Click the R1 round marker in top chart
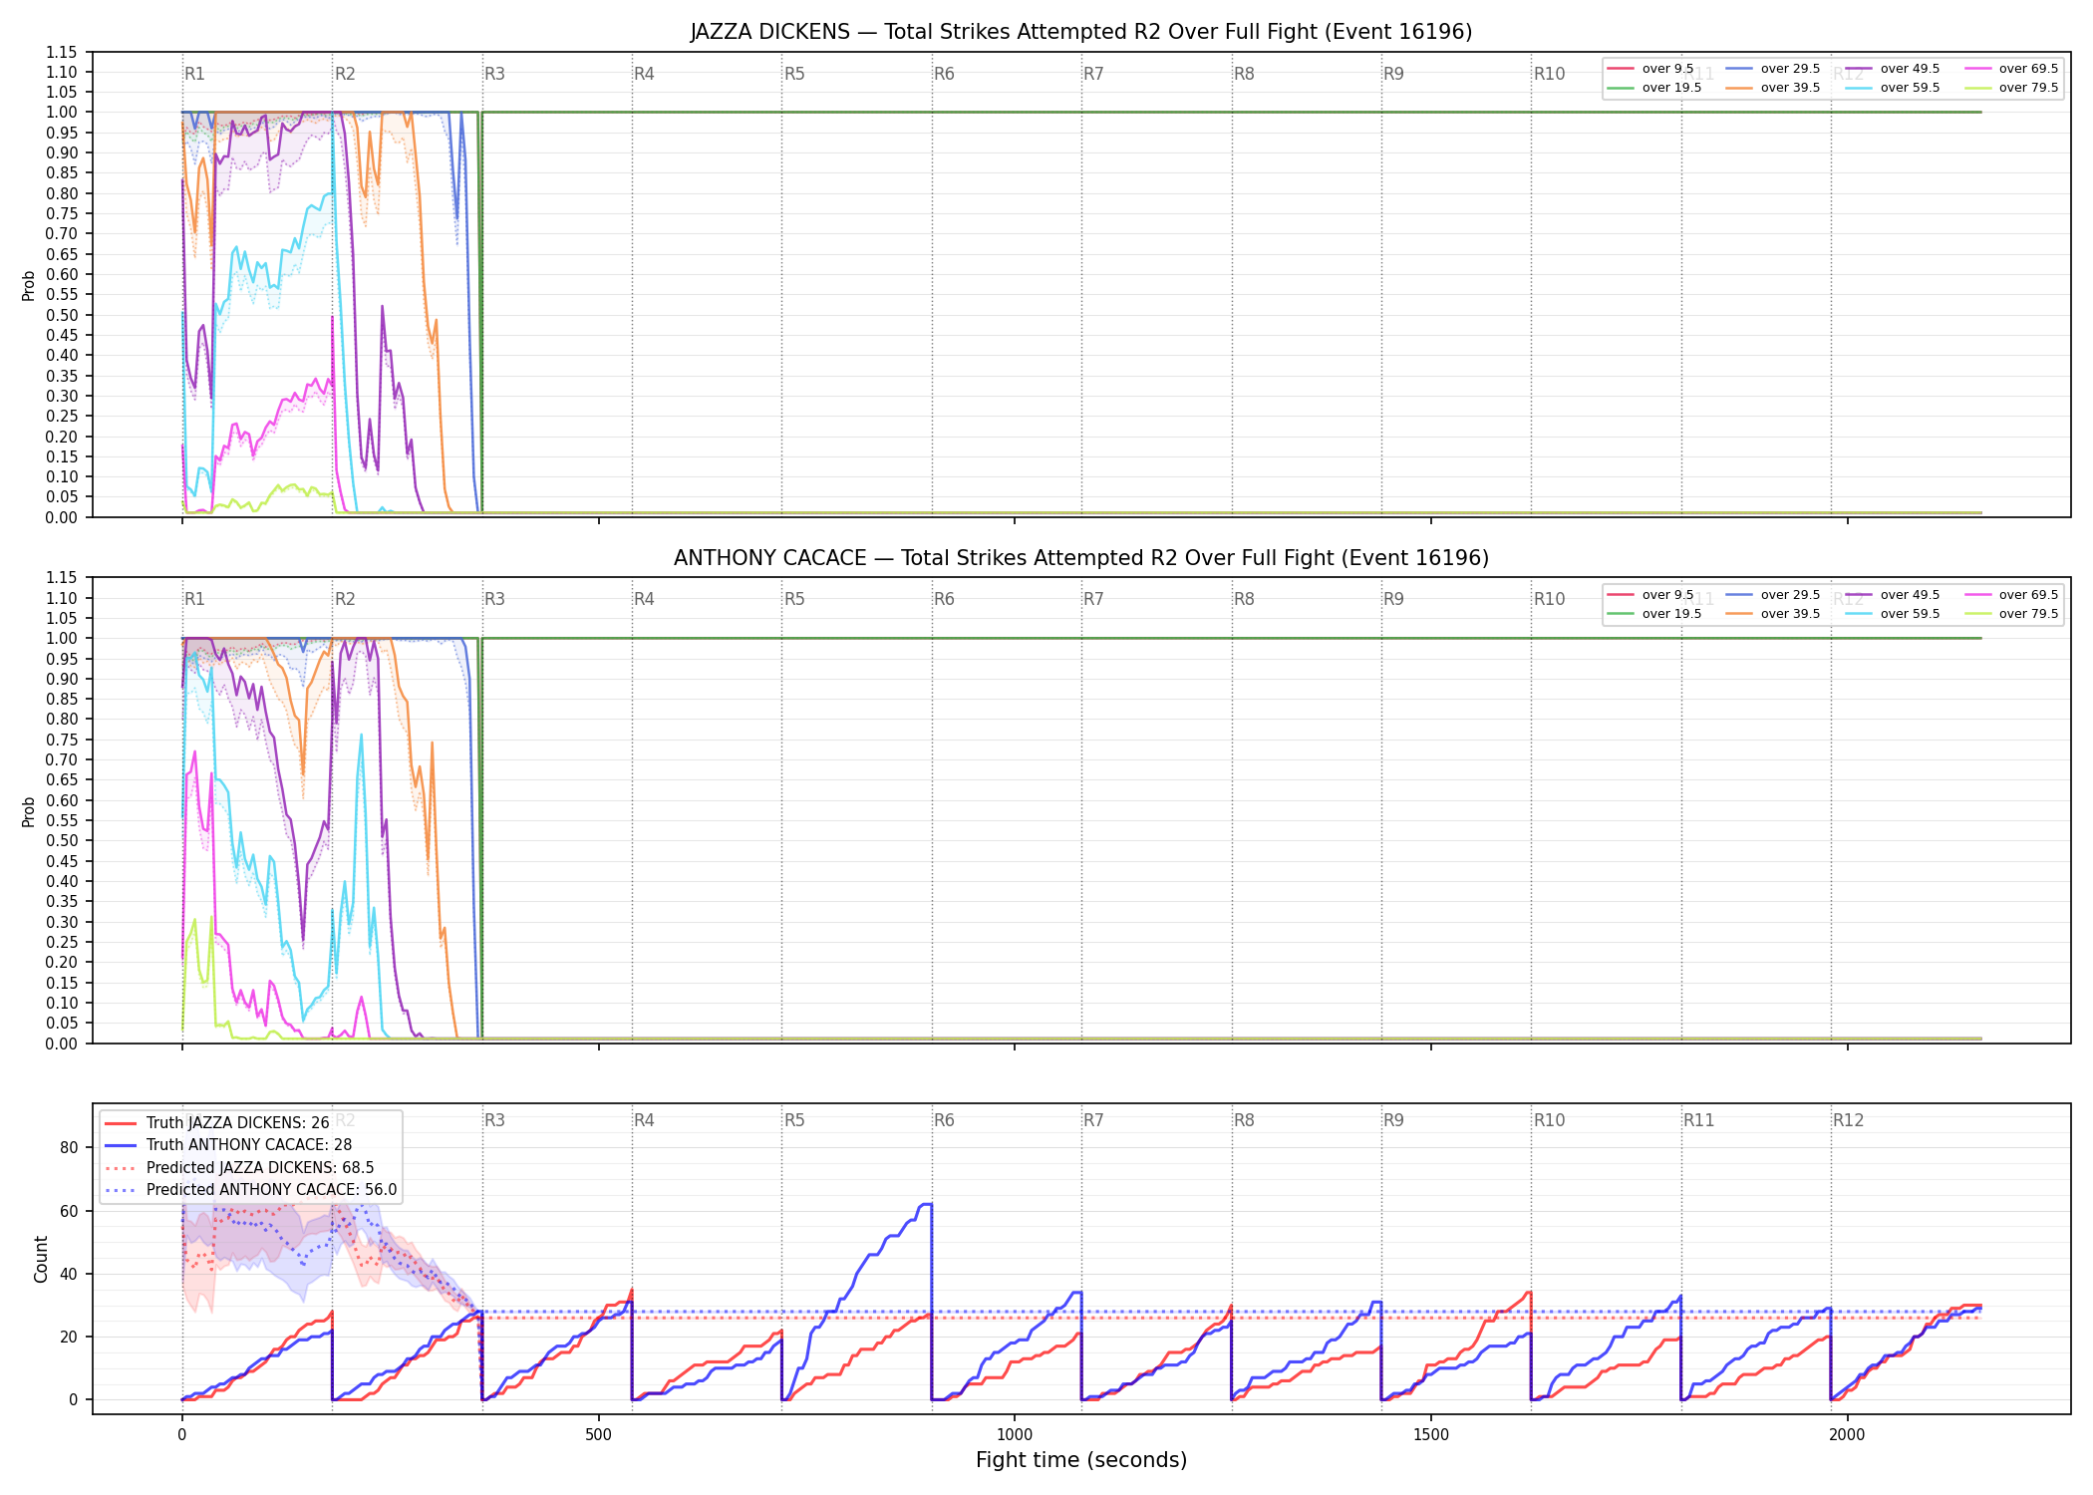This screenshot has width=2093, height=1495. 194,74
